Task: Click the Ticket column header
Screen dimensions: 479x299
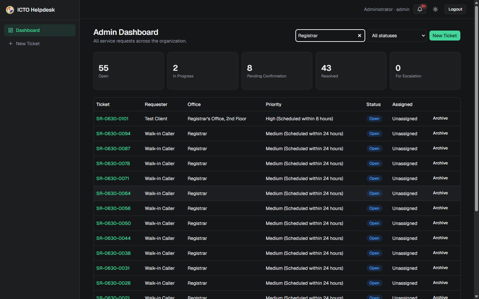Action: 103,104
